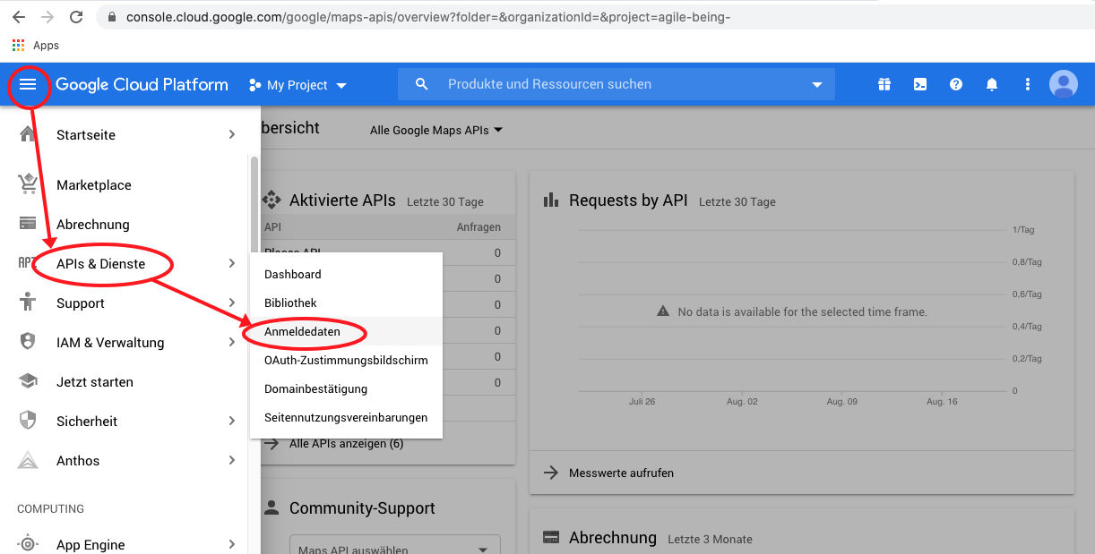Open the notifications bell icon
This screenshot has width=1095, height=554.
(992, 84)
